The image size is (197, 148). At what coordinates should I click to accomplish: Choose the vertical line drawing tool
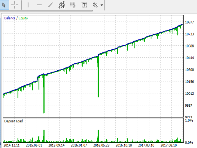click(28, 5)
